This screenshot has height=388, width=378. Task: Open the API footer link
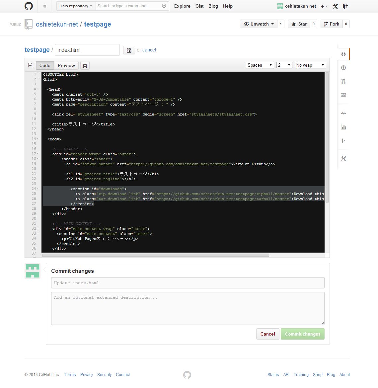click(286, 375)
